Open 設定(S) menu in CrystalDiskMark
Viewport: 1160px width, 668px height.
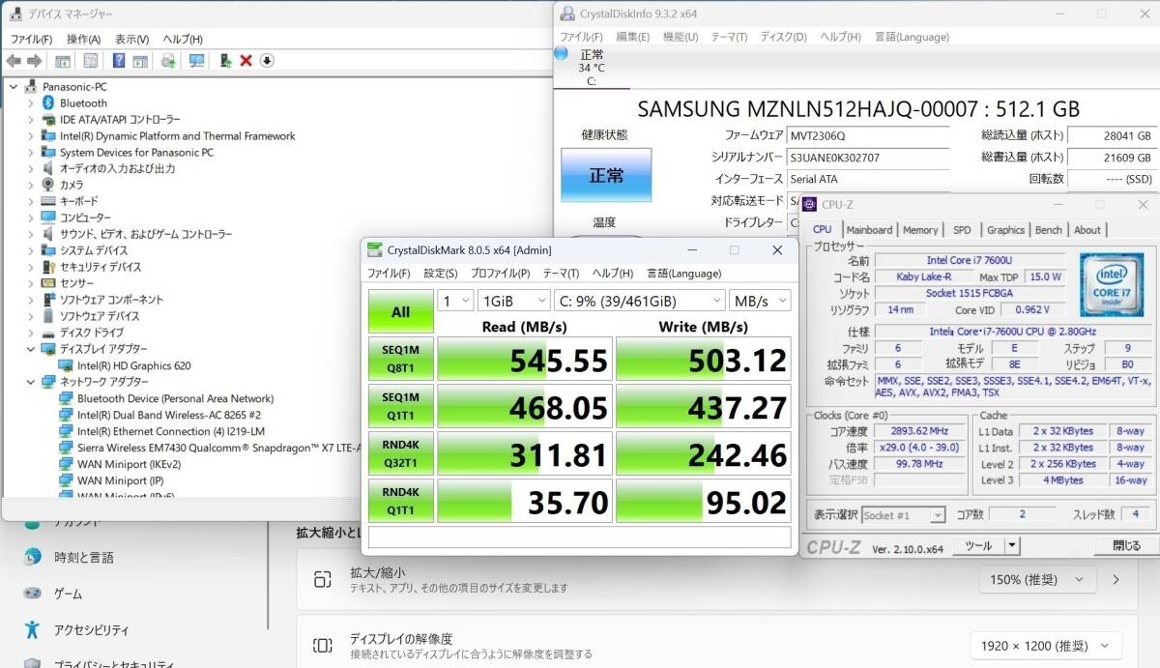[441, 274]
